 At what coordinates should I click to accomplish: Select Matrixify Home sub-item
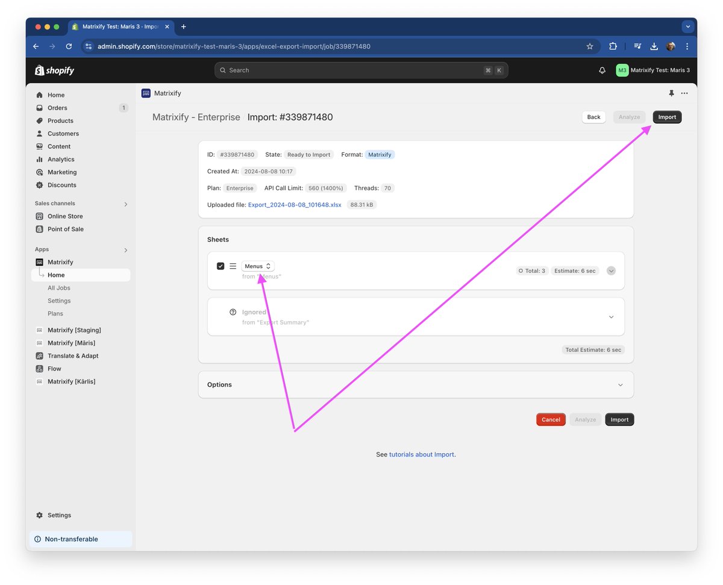point(80,275)
